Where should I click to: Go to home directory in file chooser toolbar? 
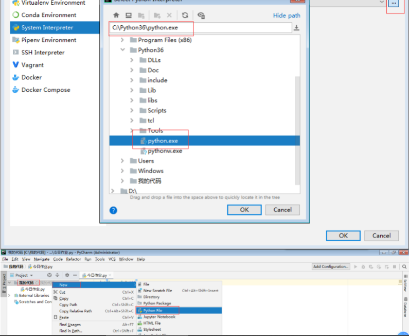tap(116, 15)
